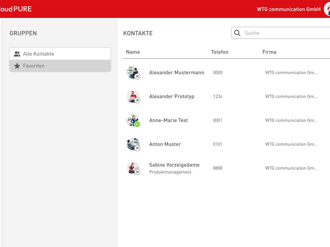Open the Alexander Mustermann contact name

click(x=177, y=73)
